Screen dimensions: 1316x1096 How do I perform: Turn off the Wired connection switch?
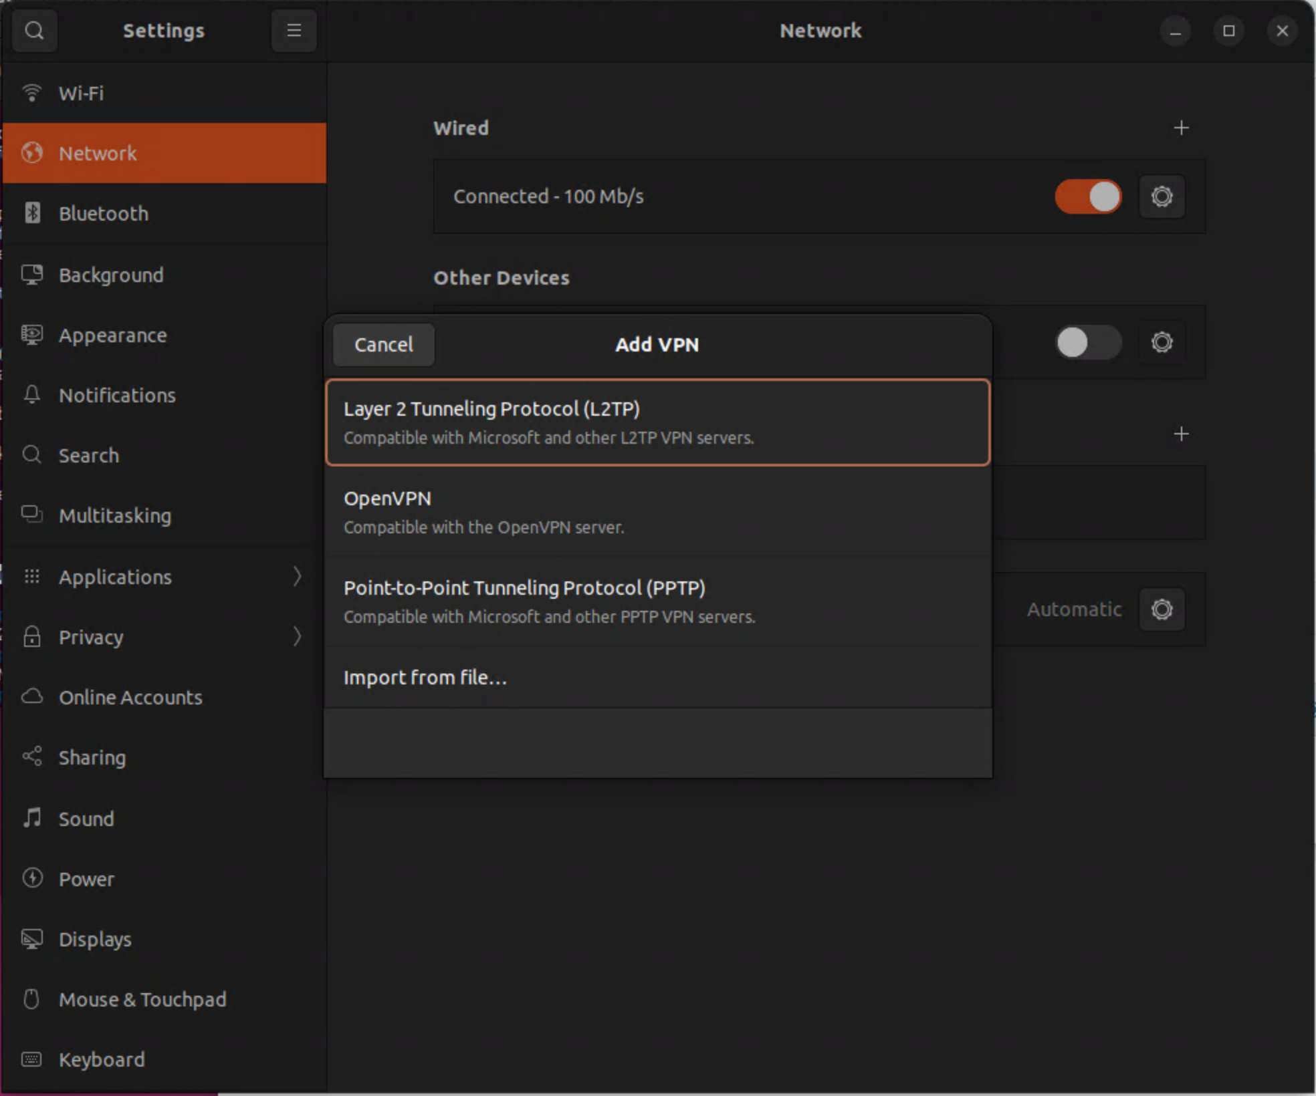pyautogui.click(x=1088, y=196)
